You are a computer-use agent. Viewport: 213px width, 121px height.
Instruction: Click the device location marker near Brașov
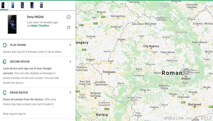186,71
